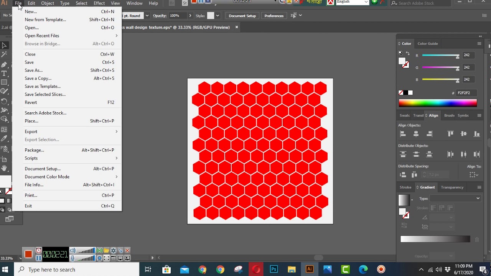491x276 pixels.
Task: Click the R channel slider
Action: coord(440,55)
